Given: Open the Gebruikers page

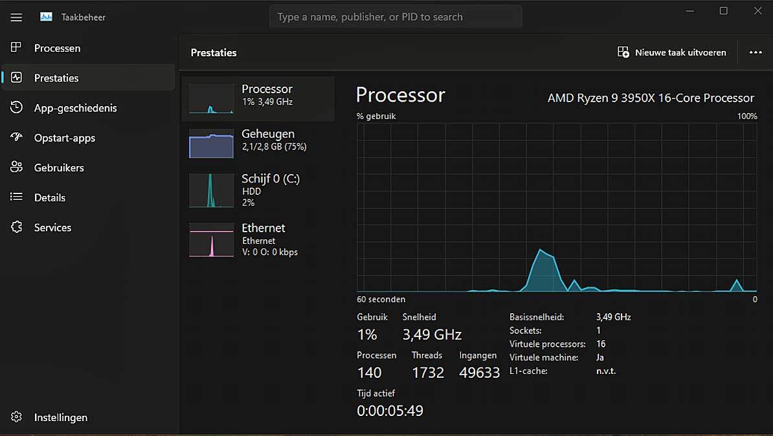Looking at the screenshot, I should point(88,168).
